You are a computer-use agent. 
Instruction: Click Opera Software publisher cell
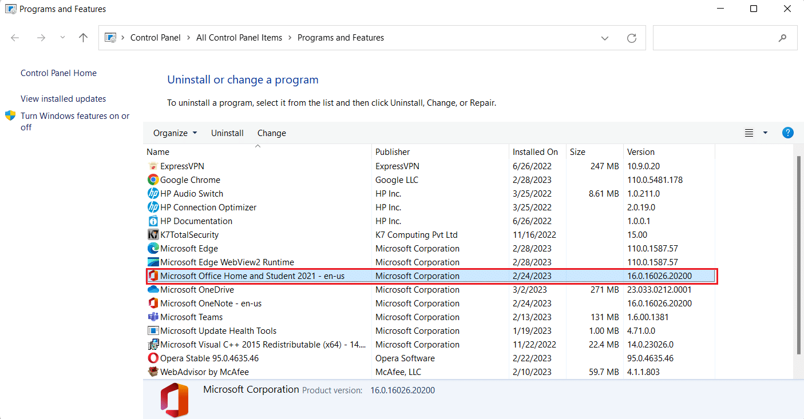[x=405, y=358]
